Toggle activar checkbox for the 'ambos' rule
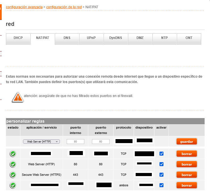210x196 pixels. click(x=161, y=185)
